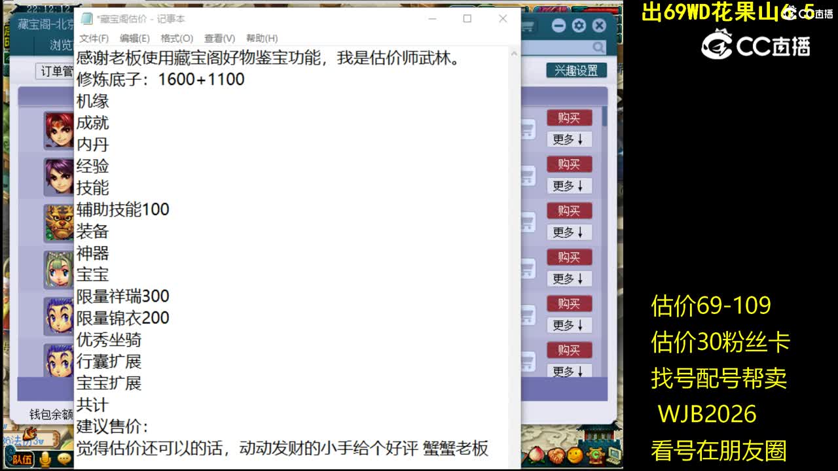Open 藏宝阁 panel settings gear
Viewport: 838px width, 471px height.
[579, 26]
